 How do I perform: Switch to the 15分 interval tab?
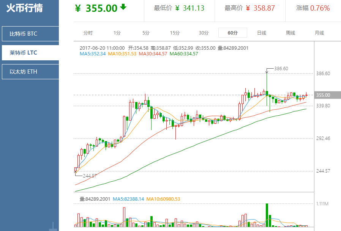pyautogui.click(x=175, y=33)
